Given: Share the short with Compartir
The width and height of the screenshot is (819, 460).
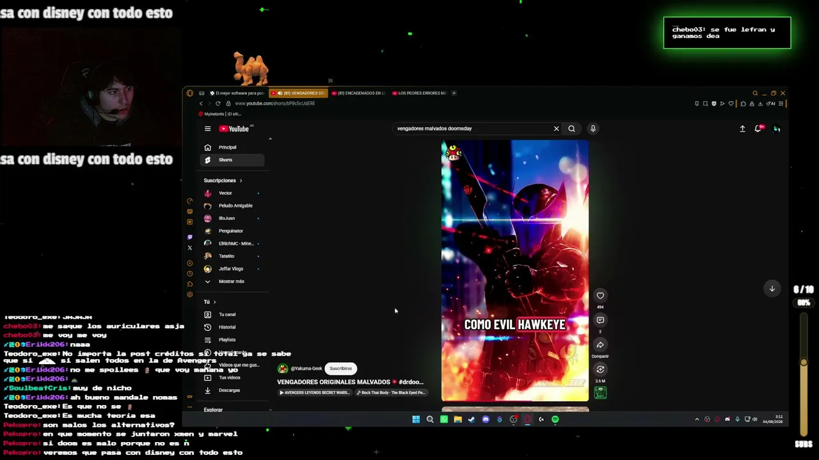Looking at the screenshot, I should (x=600, y=345).
